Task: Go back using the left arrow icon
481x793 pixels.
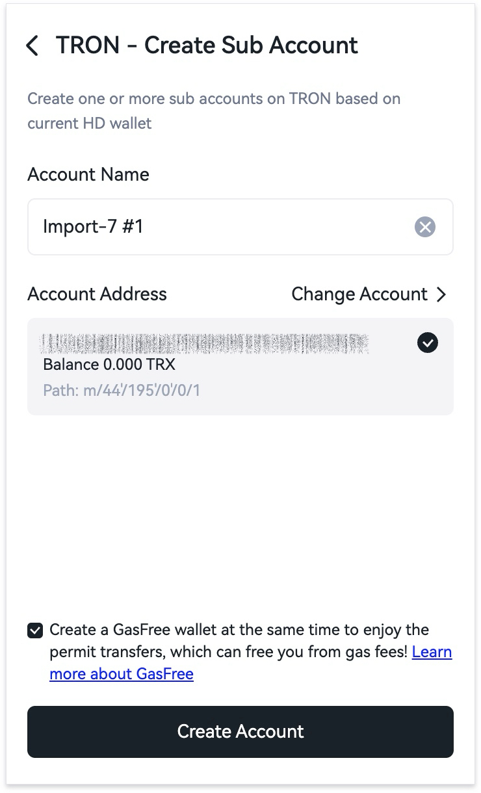Action: click(32, 45)
